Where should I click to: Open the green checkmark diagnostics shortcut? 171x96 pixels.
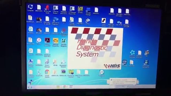click(64, 42)
